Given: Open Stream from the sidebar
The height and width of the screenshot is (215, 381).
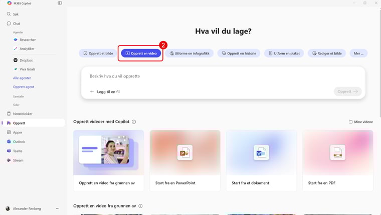Looking at the screenshot, I should [x=15, y=160].
